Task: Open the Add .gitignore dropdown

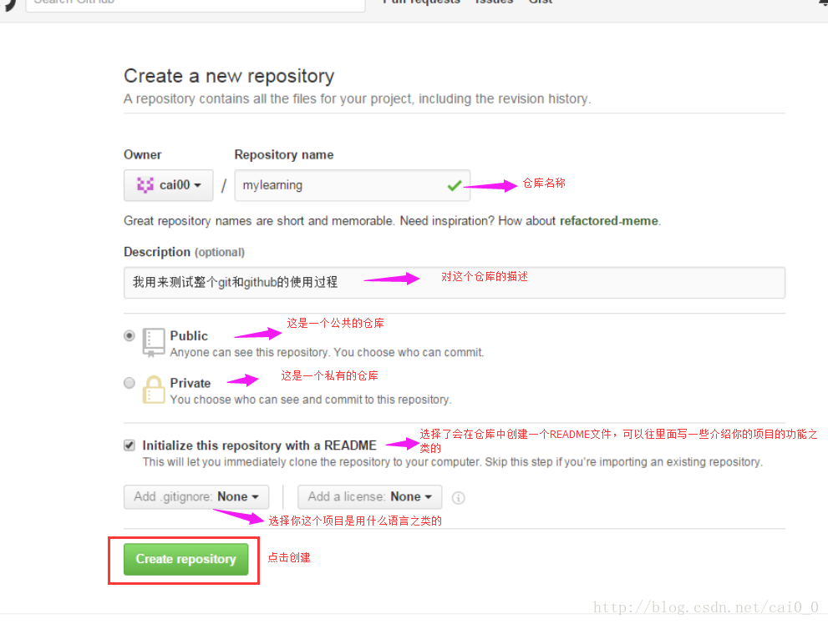Action: (196, 496)
